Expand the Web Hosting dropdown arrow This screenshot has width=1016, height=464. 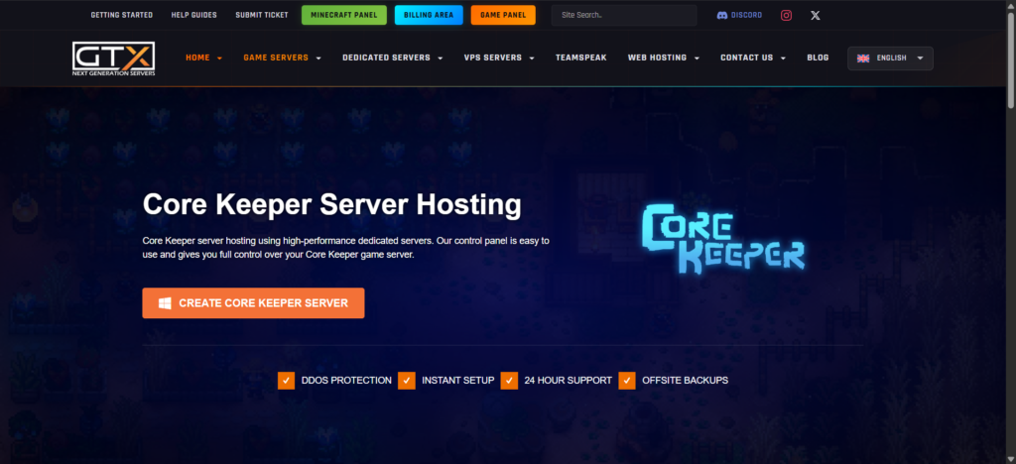click(x=697, y=58)
